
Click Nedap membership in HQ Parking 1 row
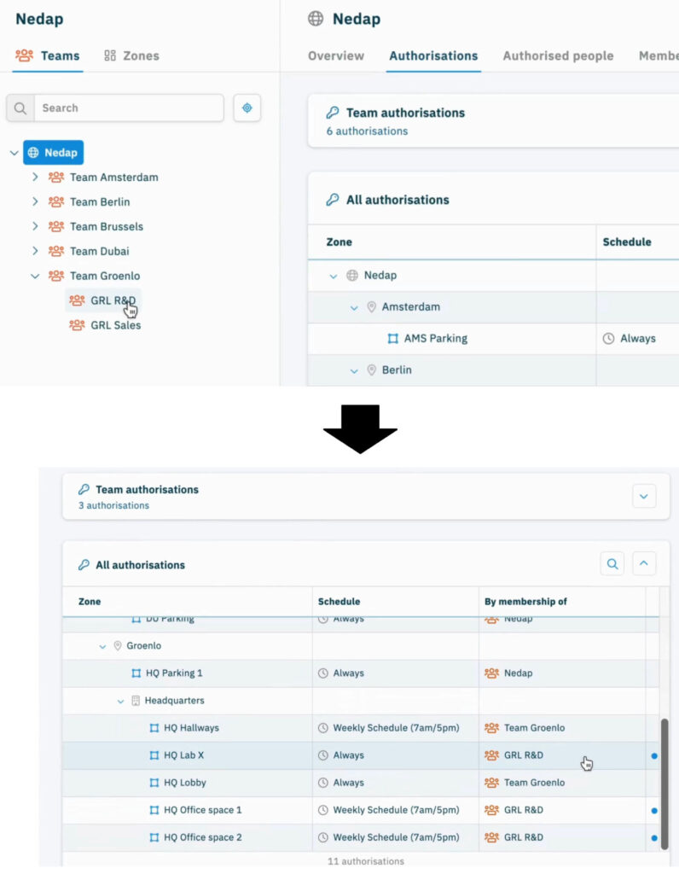click(x=508, y=673)
